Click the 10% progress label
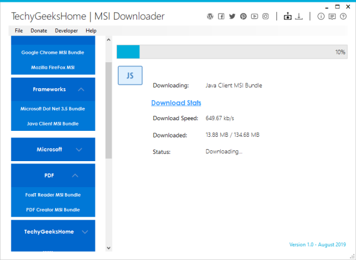Viewport: 356px width, 260px height. pos(340,52)
